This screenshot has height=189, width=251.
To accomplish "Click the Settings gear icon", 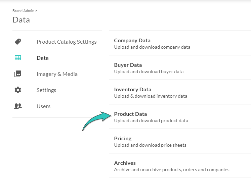I will (18, 90).
